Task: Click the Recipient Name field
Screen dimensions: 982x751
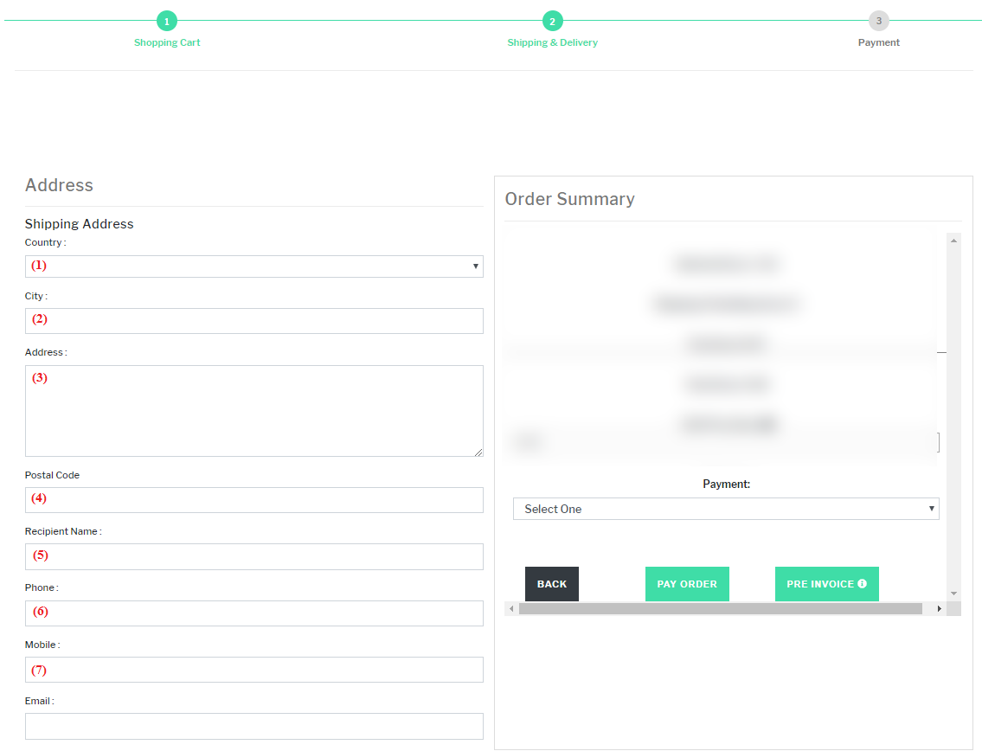Action: pos(254,556)
